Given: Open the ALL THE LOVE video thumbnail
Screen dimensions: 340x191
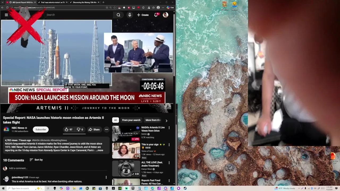Looking at the screenshot, I should [x=126, y=168].
